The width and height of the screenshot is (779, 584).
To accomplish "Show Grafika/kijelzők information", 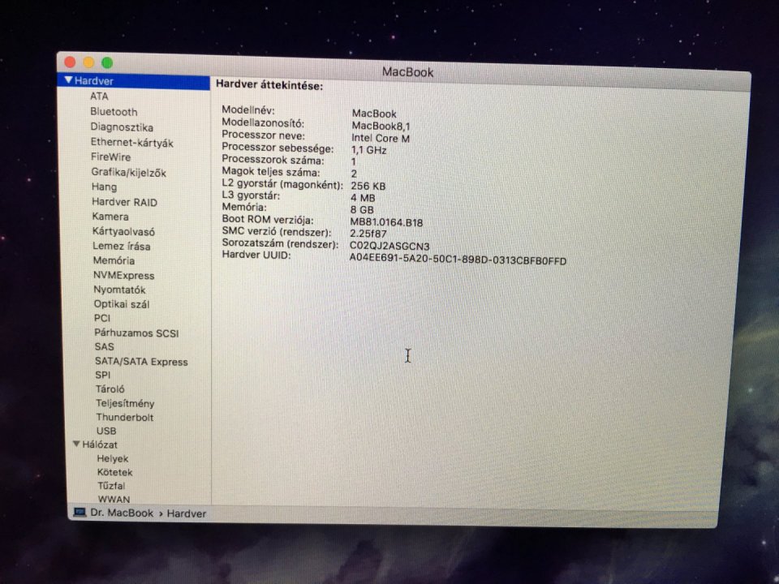I will tap(129, 173).
